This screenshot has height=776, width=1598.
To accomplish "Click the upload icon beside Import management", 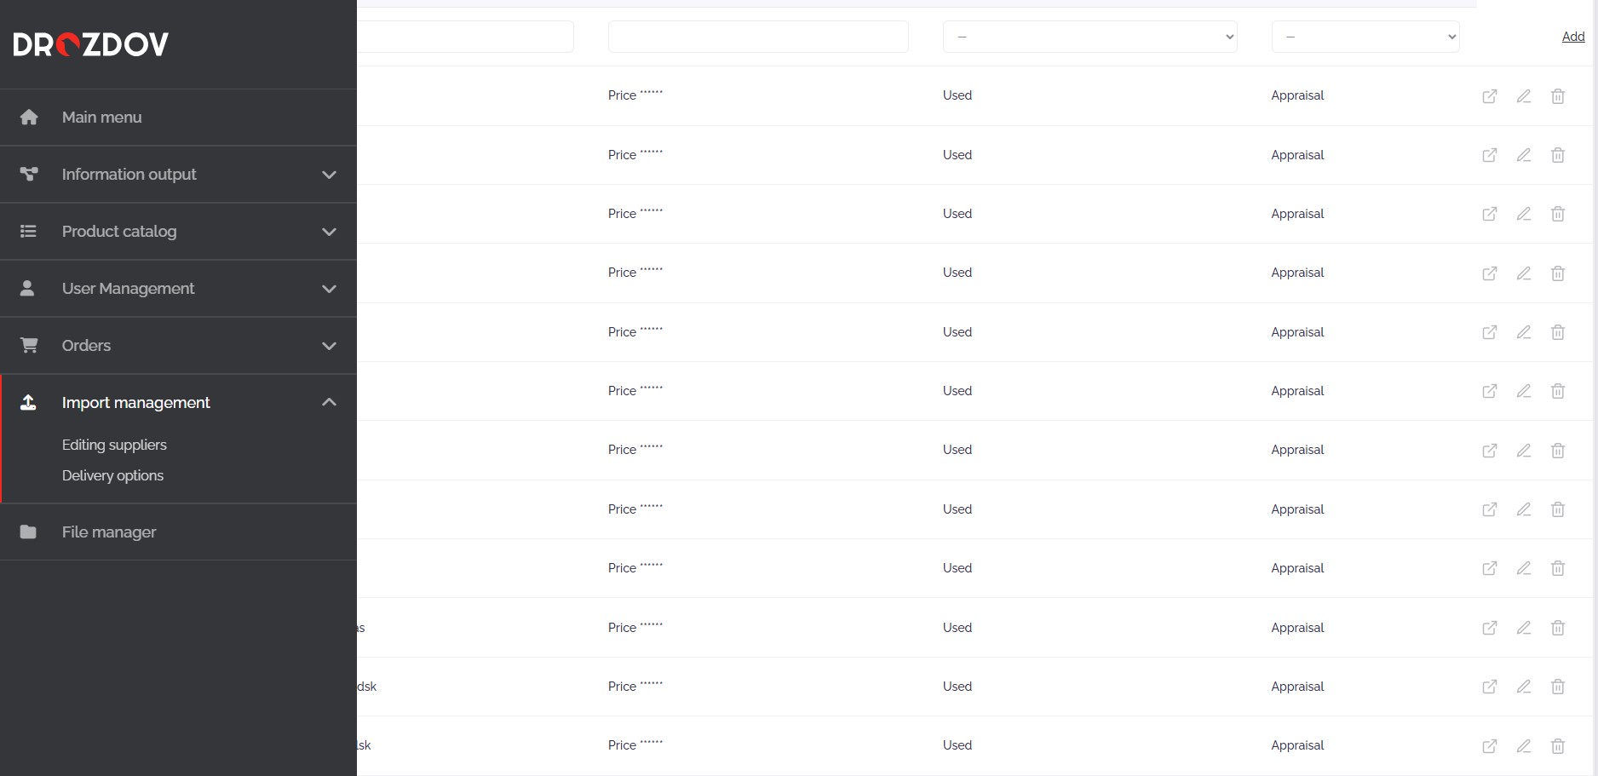I will pos(28,403).
